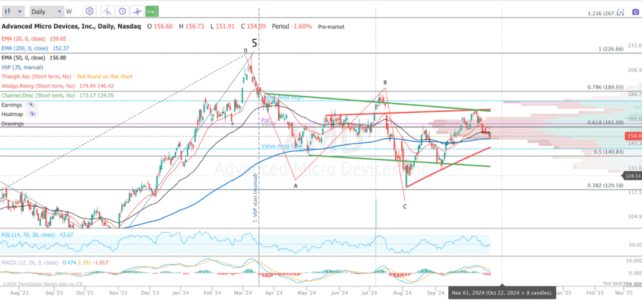Click the dark 128.51 price tag
The width and height of the screenshot is (642, 300).
[632, 176]
